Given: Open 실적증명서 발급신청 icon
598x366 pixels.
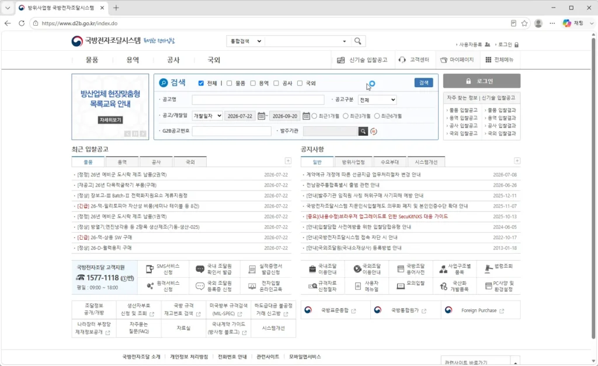Looking at the screenshot, I should click(252, 269).
